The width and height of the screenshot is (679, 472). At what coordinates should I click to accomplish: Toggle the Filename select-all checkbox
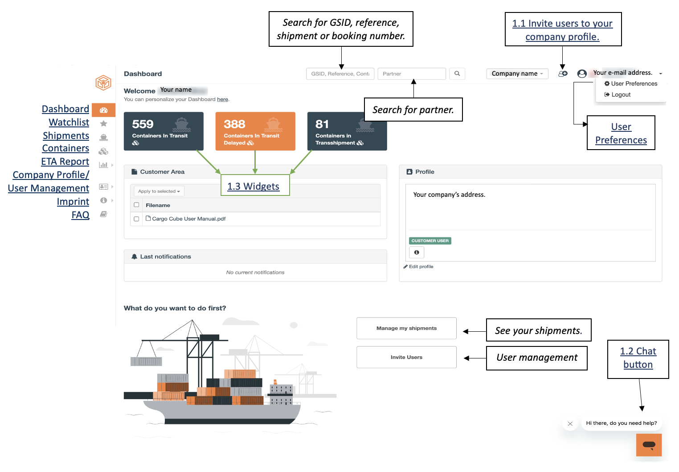pos(136,205)
